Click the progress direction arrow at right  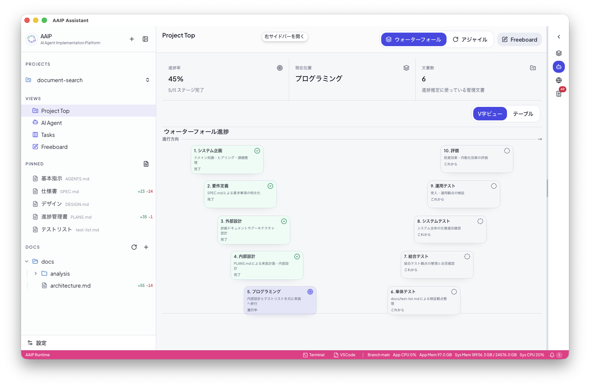coord(540,139)
